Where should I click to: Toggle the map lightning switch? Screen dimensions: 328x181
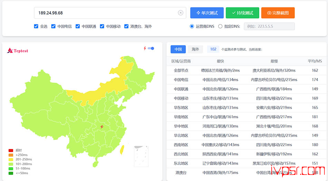click(151, 49)
